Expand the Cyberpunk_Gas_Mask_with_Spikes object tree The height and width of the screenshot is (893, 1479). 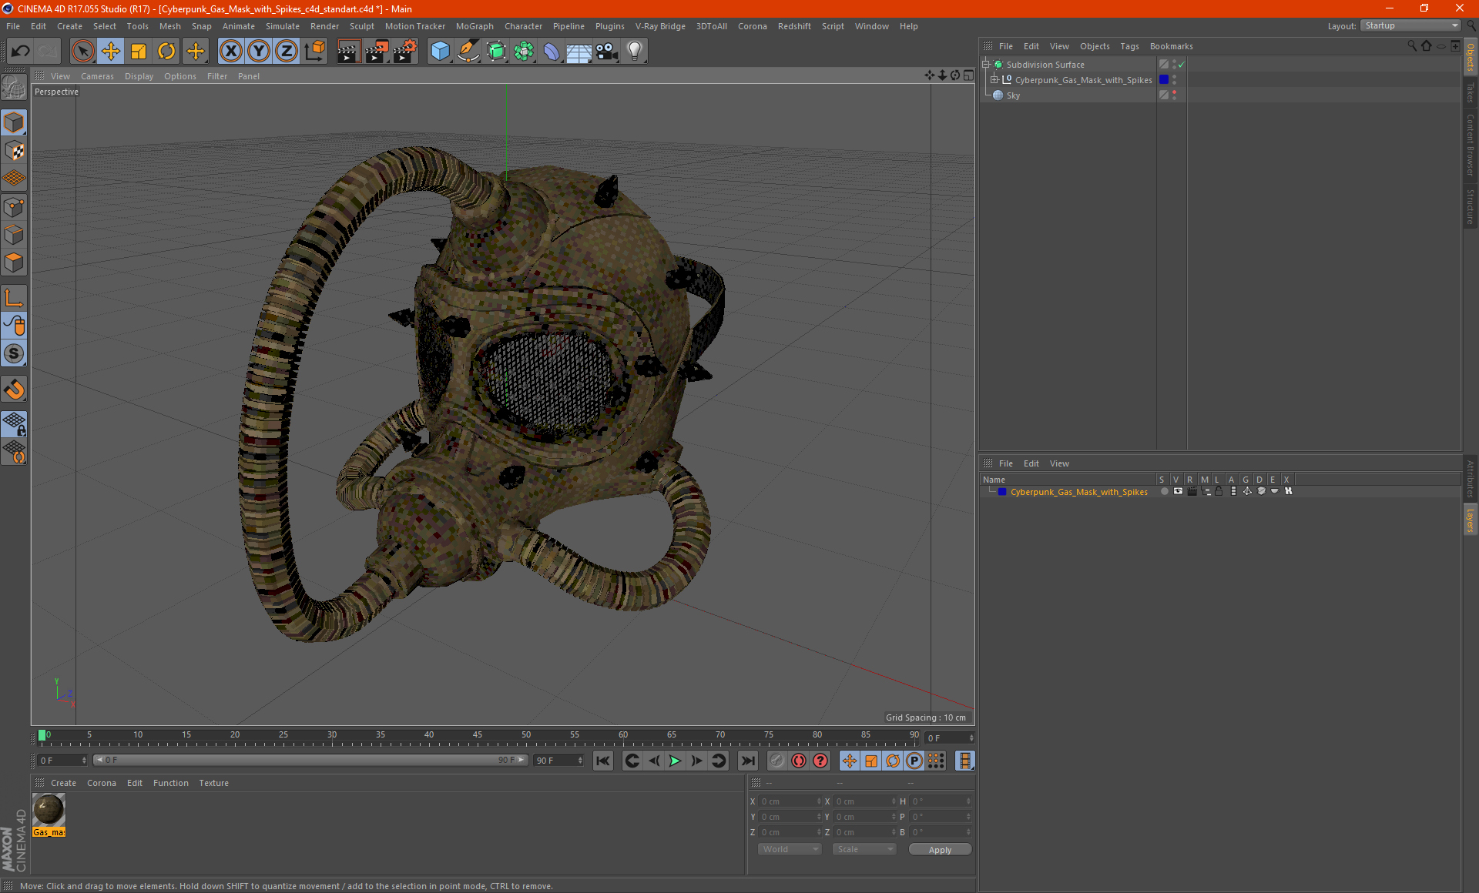pyautogui.click(x=994, y=79)
